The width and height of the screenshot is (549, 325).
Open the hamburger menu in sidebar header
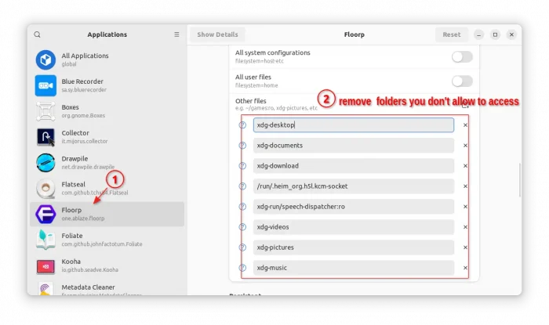[176, 34]
